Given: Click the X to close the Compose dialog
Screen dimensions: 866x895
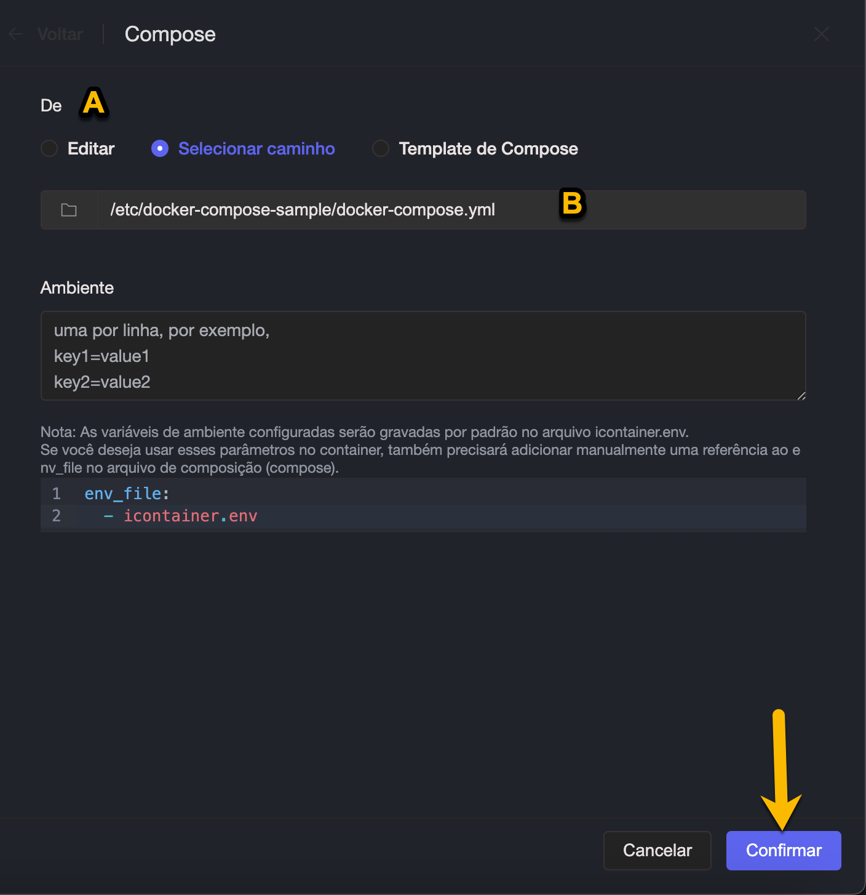Looking at the screenshot, I should (x=821, y=34).
